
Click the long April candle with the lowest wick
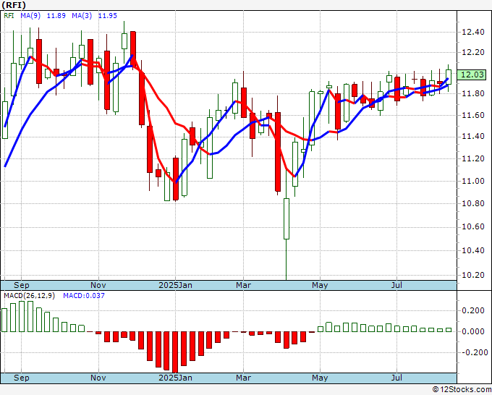287,218
